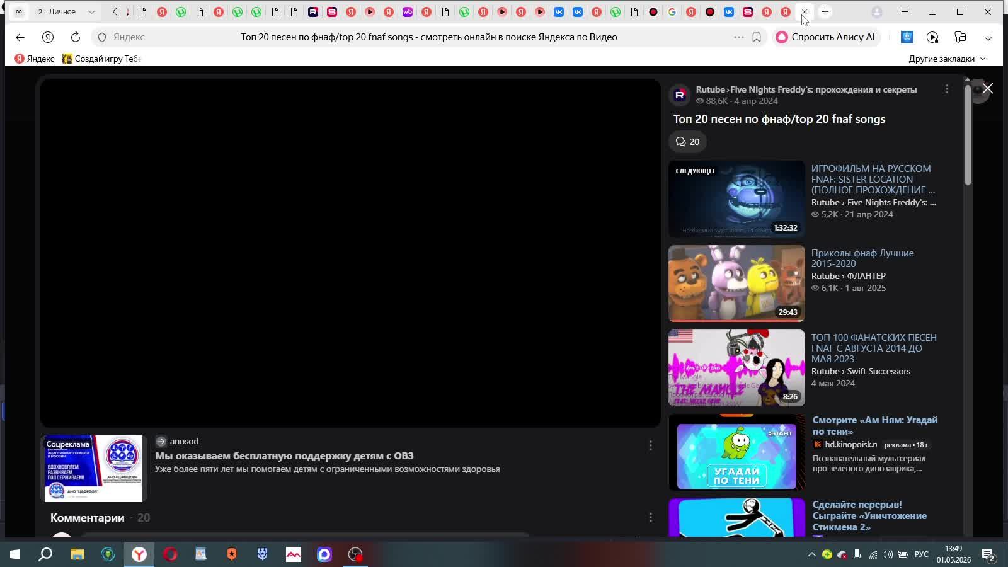
Task: Switch to the Google tab in tab strip
Action: [672, 12]
